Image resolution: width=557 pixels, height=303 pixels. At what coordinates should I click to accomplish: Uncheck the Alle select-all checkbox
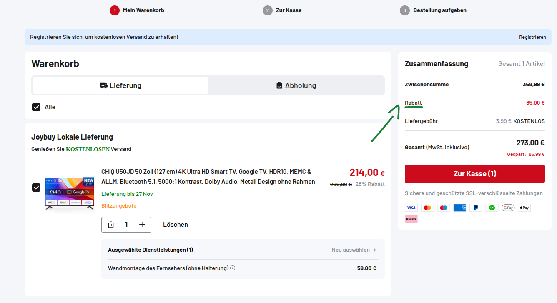click(x=36, y=107)
